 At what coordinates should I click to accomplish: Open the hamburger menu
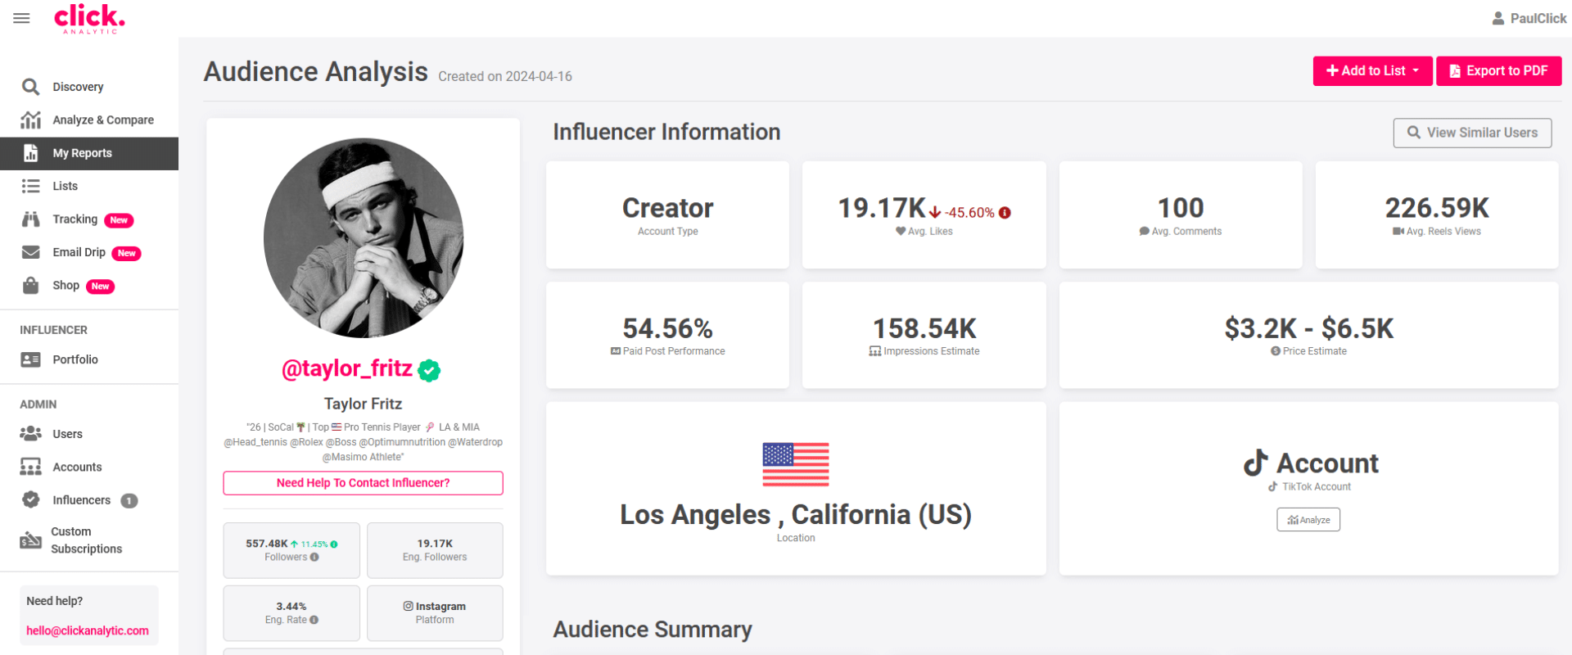pyautogui.click(x=21, y=18)
